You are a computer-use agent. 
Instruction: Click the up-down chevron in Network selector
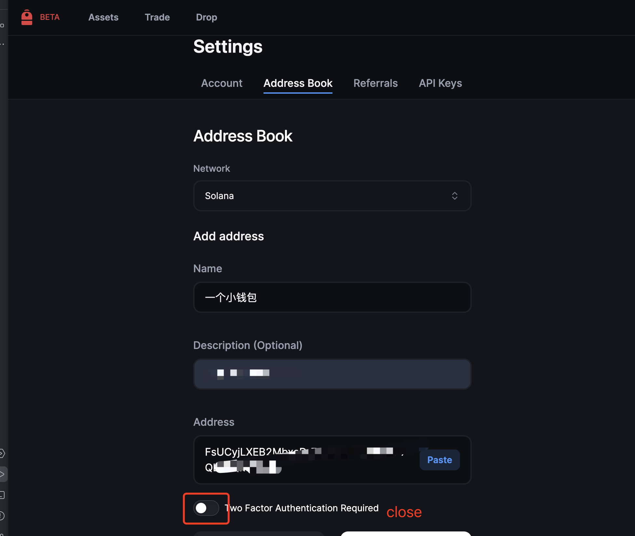pyautogui.click(x=454, y=196)
